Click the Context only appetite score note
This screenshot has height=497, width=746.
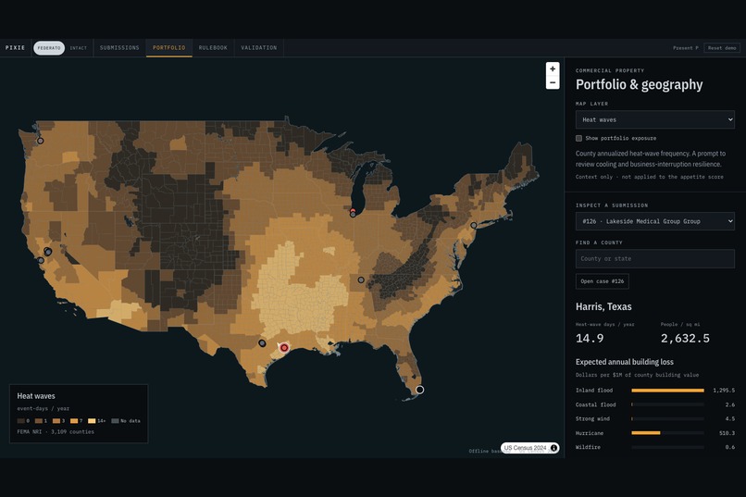[650, 177]
